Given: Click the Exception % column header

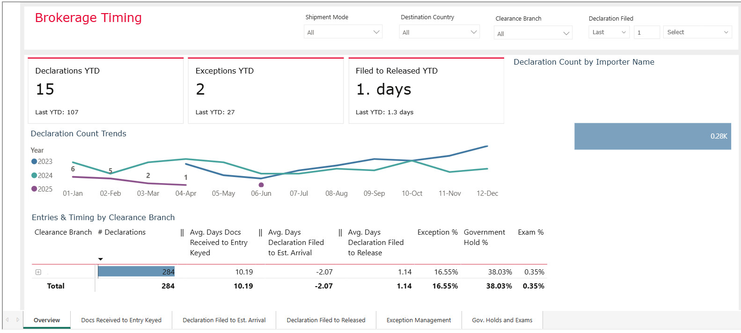Looking at the screenshot, I should [x=437, y=232].
